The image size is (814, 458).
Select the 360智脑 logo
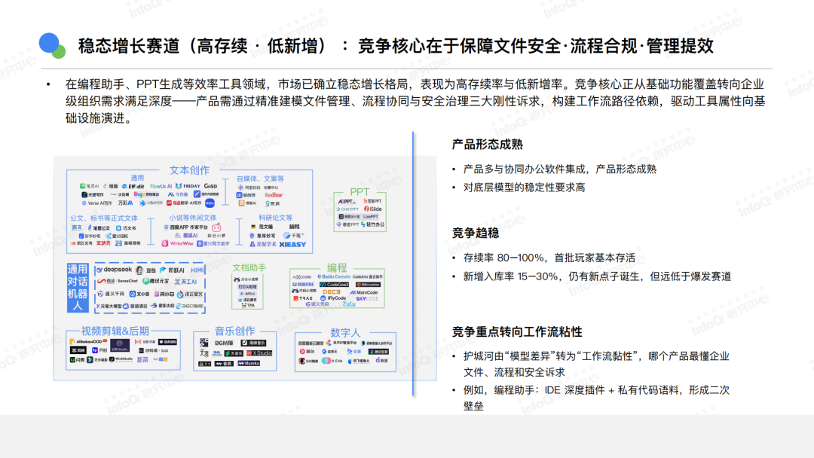point(189,306)
